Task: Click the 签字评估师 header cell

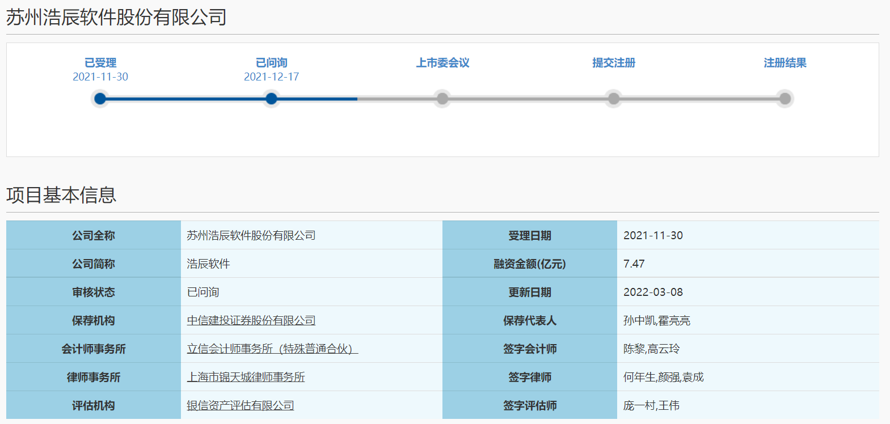Action: point(530,405)
